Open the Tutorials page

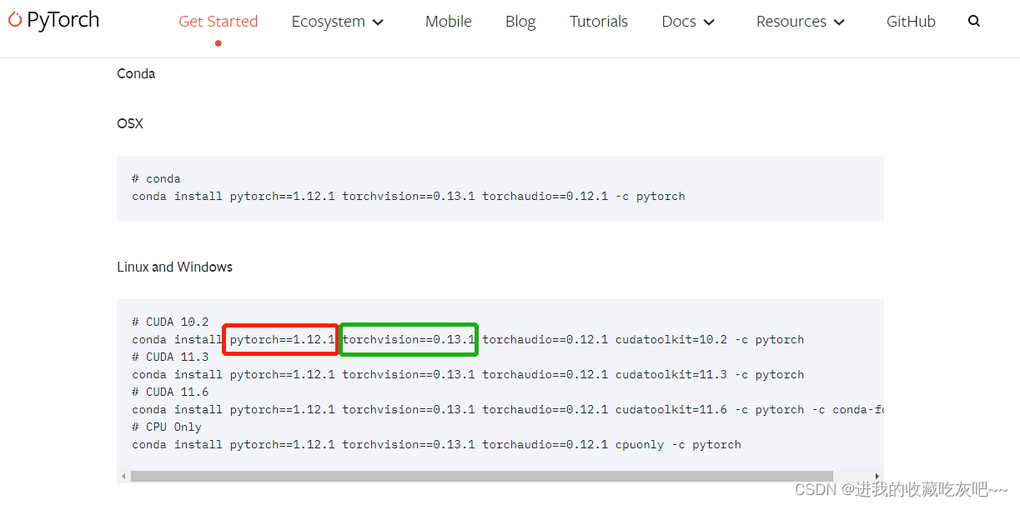pyautogui.click(x=598, y=22)
